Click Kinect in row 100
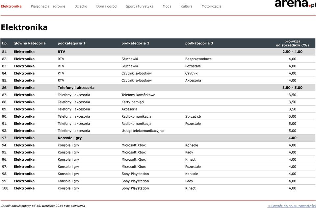The image size is (316, 208). 190,188
